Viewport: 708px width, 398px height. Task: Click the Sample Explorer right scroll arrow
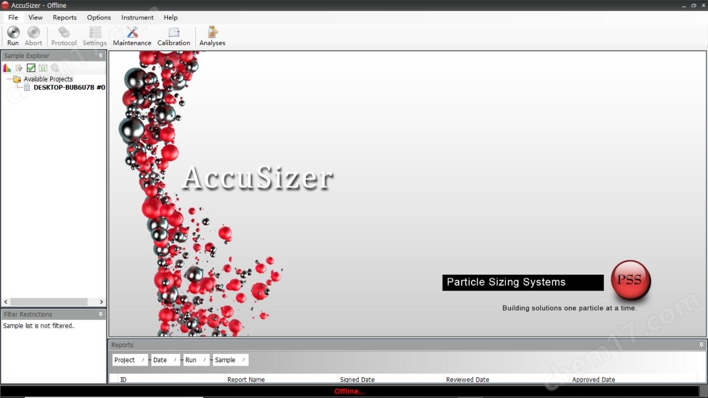[x=102, y=302]
